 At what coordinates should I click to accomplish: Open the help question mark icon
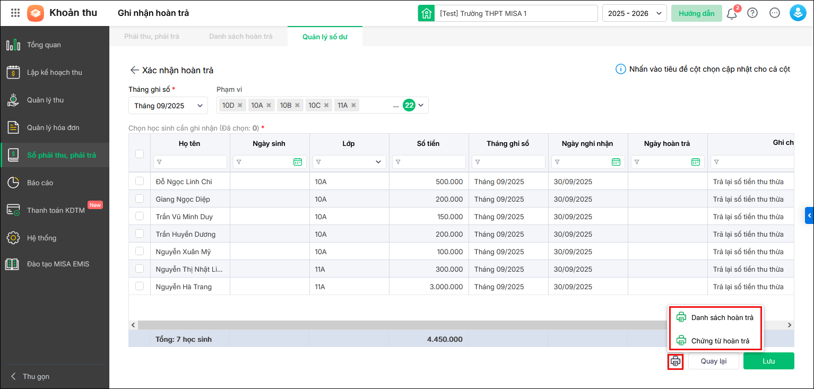(x=752, y=13)
